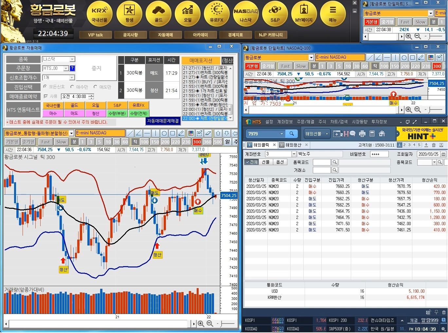Open the S&P globe icon
Screen dimensions: 448x333
[275, 13]
